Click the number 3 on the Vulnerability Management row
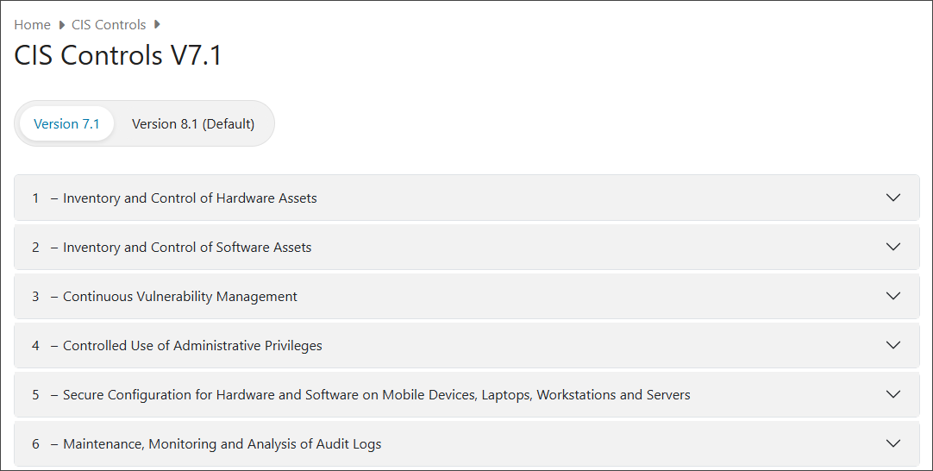The height and width of the screenshot is (471, 933). [x=35, y=297]
